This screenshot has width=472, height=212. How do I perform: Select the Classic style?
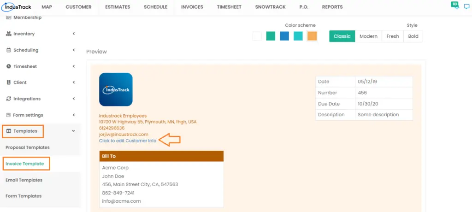(342, 36)
